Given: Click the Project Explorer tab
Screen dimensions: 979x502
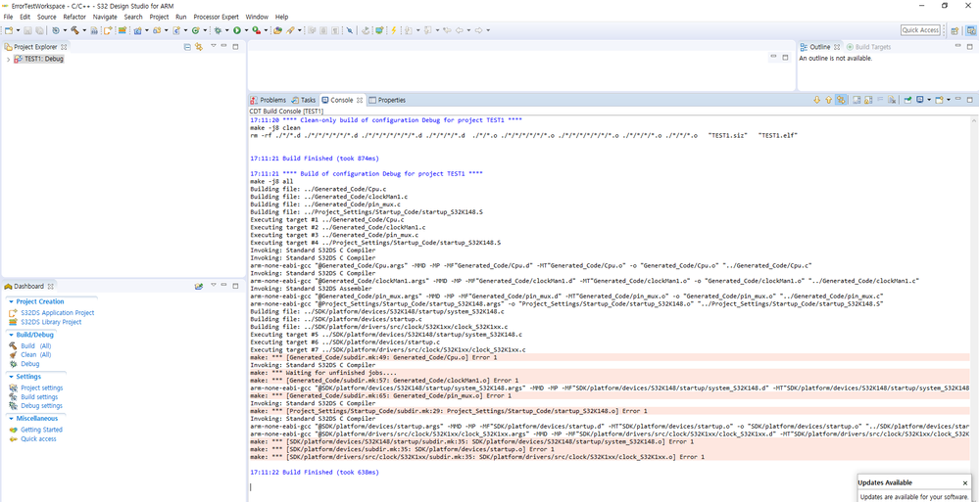Looking at the screenshot, I should 35,47.
